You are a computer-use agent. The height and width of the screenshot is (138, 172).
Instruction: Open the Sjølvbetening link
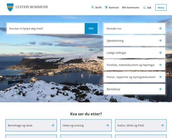pos(134,41)
